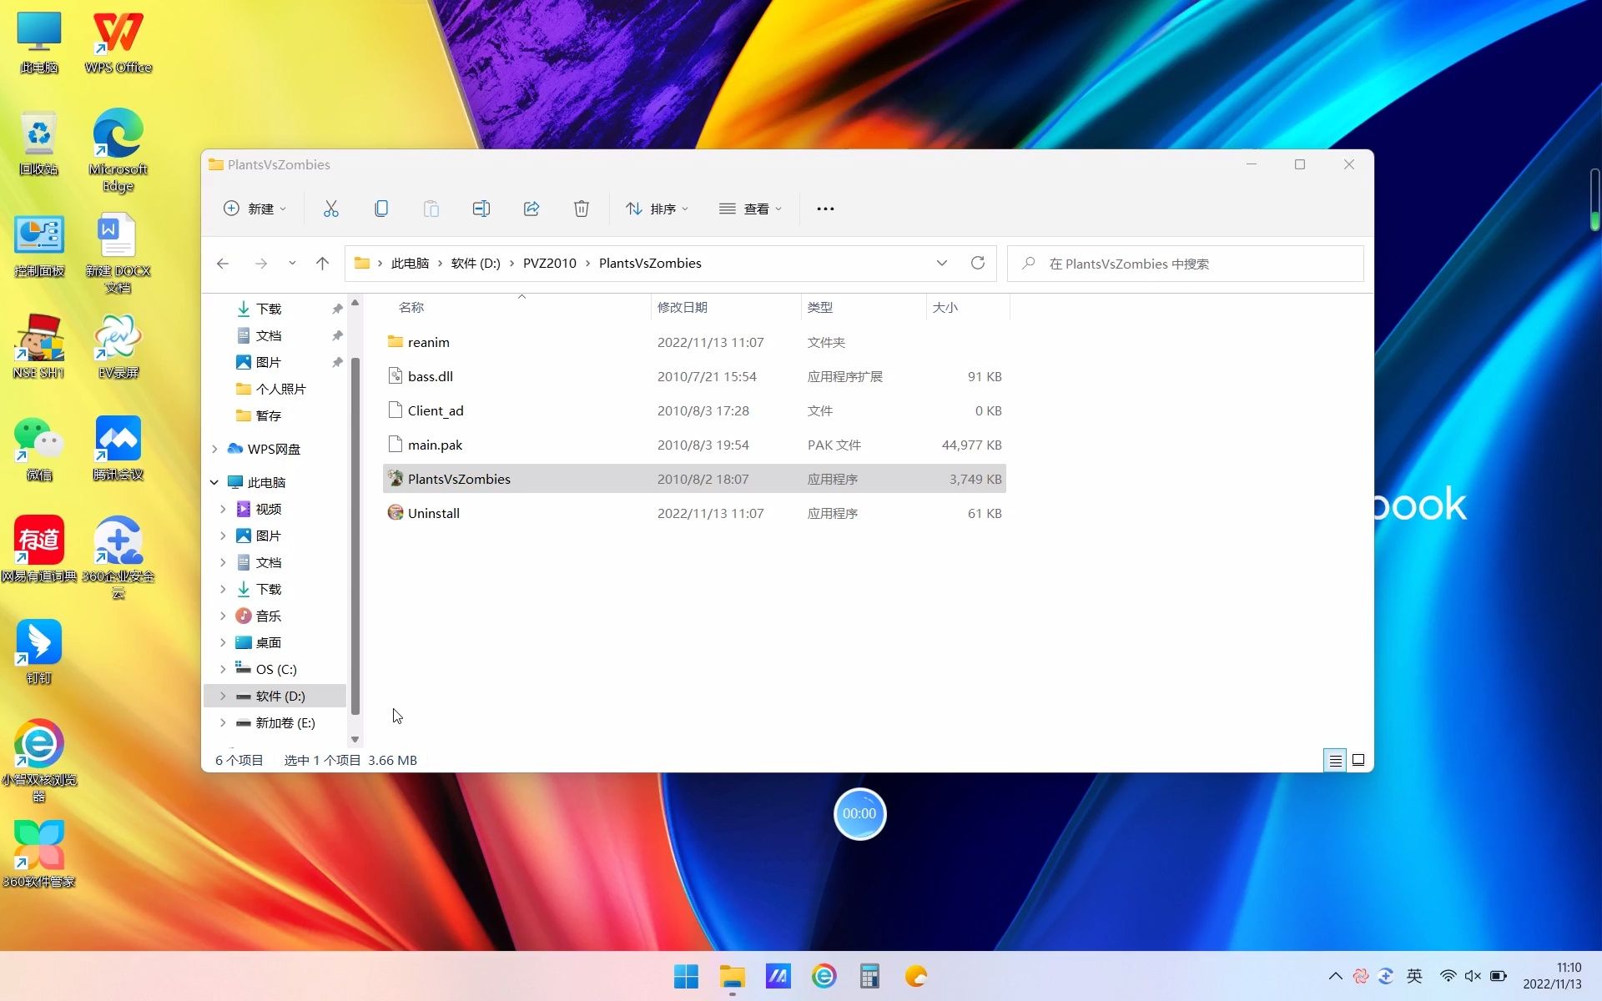Expand the OS (C:) drive tree

coord(223,669)
